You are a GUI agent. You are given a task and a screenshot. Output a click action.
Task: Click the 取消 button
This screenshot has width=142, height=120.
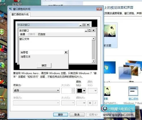click(x=77, y=115)
